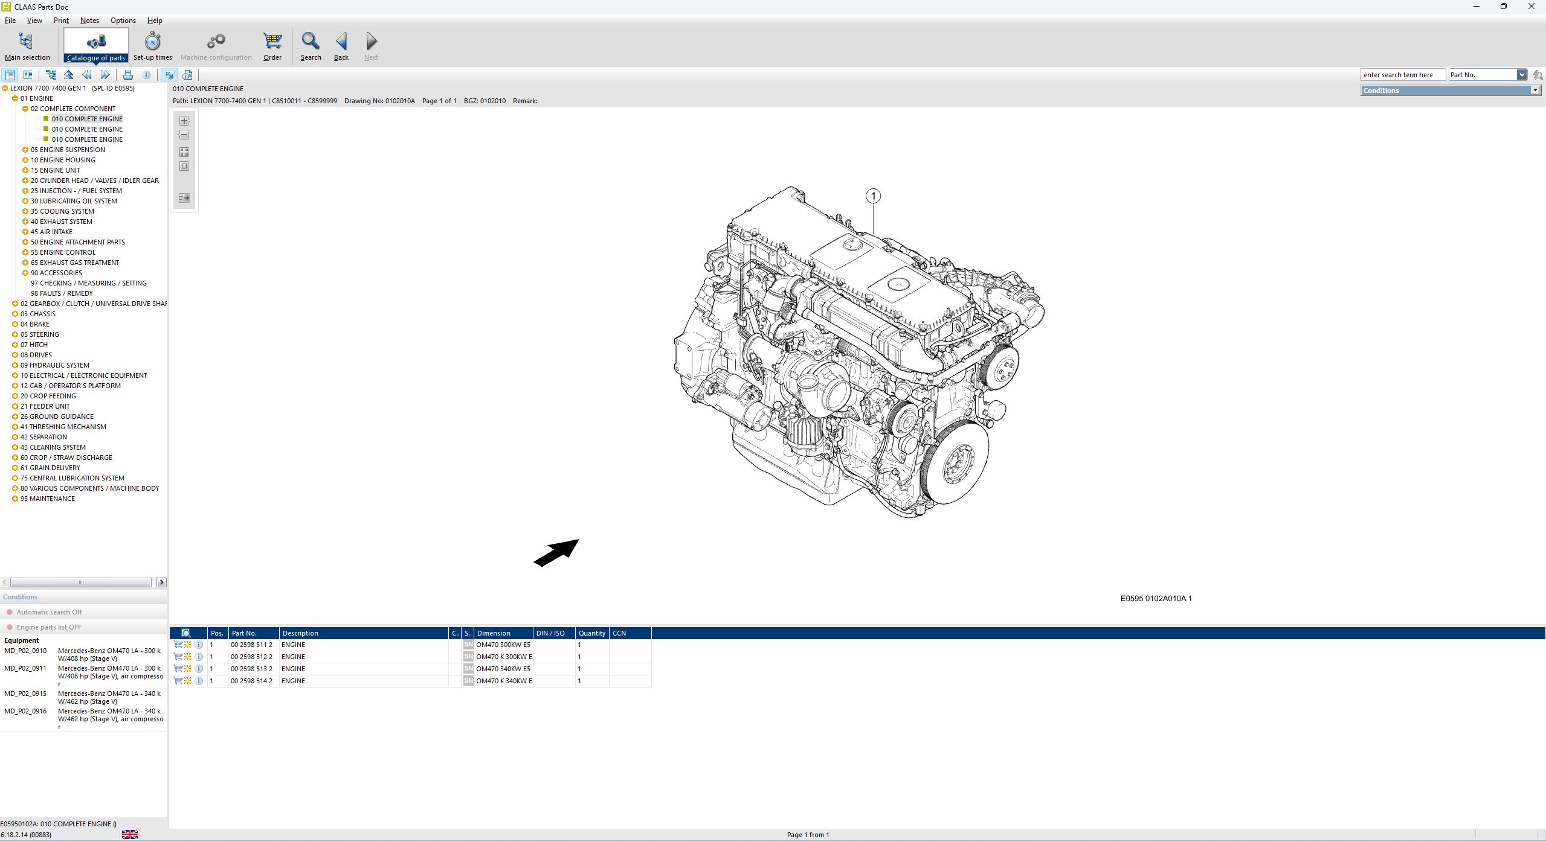Open the Search magnifier in the toolbar
The width and height of the screenshot is (1546, 842).
311,46
